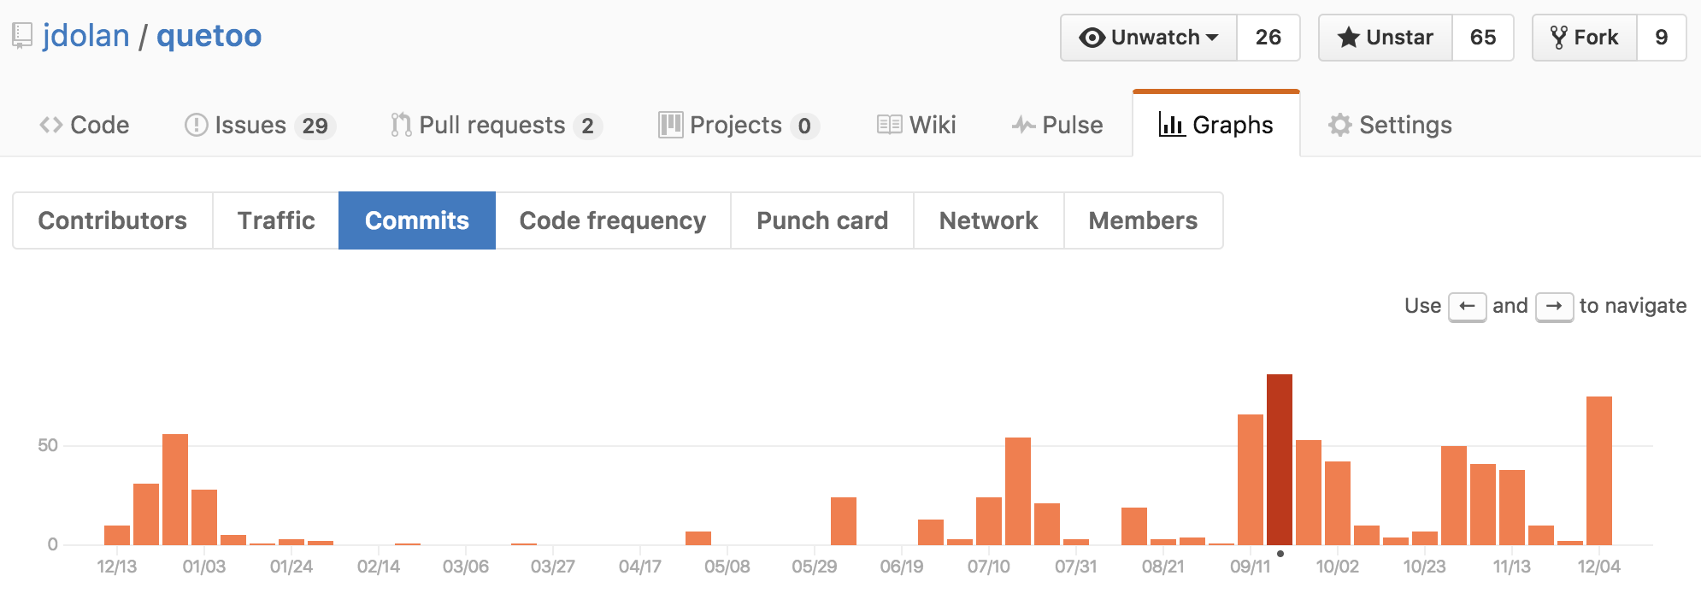Select the dark red highlighted commit bar

pos(1280,460)
